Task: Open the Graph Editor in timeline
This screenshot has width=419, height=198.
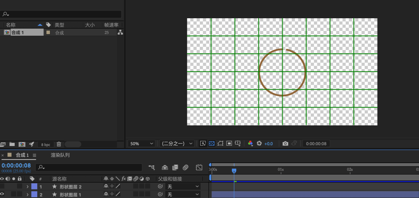Action: (199, 167)
